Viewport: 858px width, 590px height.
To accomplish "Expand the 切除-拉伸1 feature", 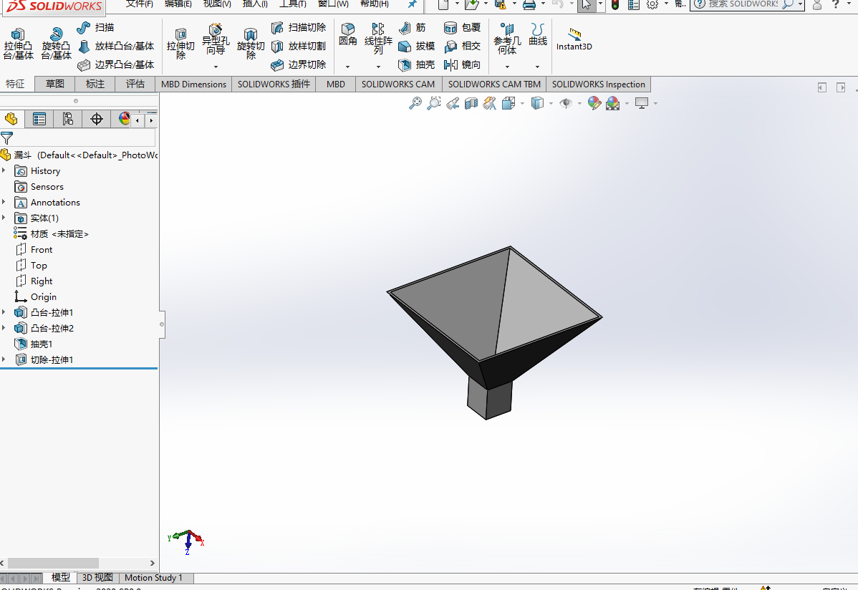I will (x=4, y=359).
